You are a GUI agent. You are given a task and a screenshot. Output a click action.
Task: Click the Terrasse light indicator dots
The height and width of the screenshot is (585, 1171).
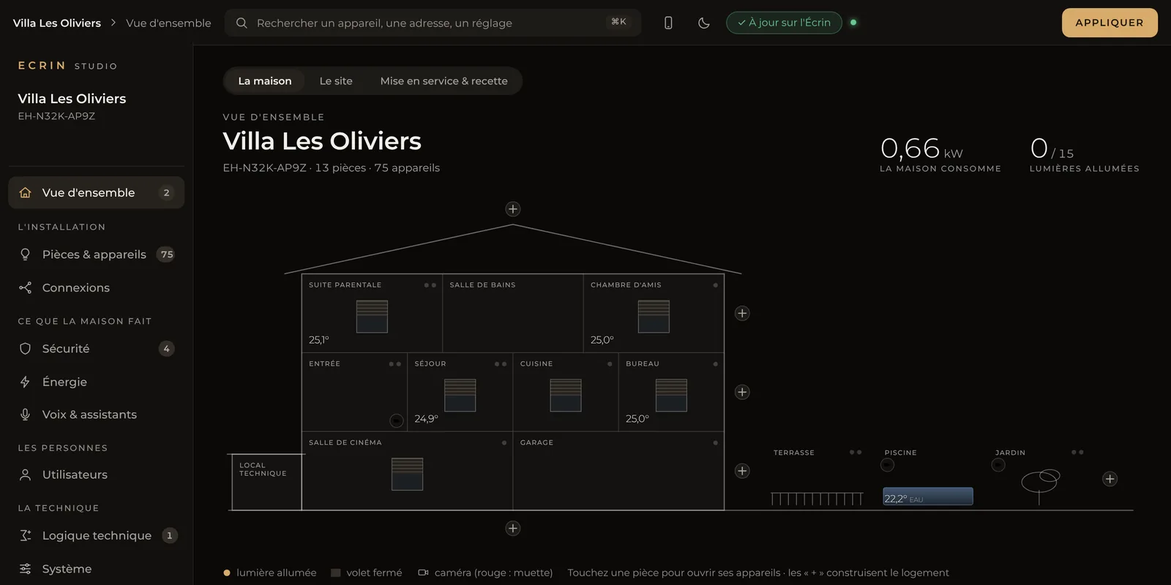[856, 453]
